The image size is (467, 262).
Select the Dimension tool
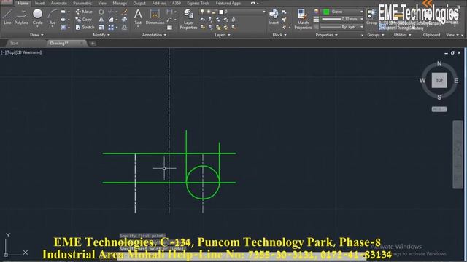click(x=155, y=17)
